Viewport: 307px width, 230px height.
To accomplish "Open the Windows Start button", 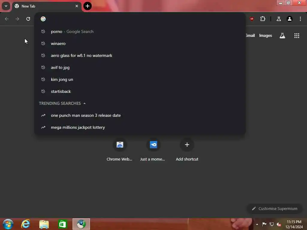I will click(8, 224).
